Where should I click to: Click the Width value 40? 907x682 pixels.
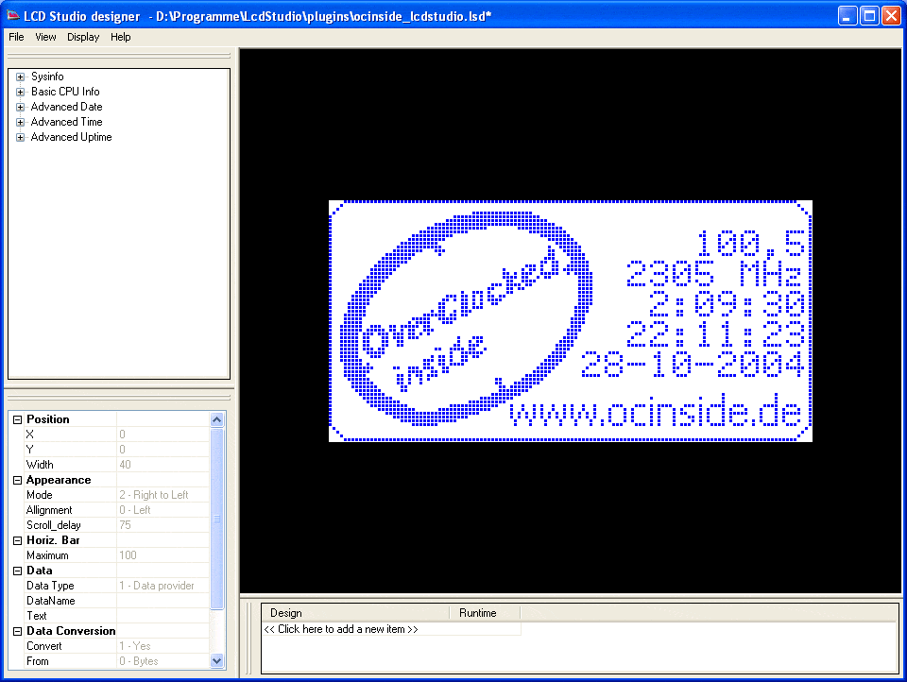pyautogui.click(x=163, y=465)
